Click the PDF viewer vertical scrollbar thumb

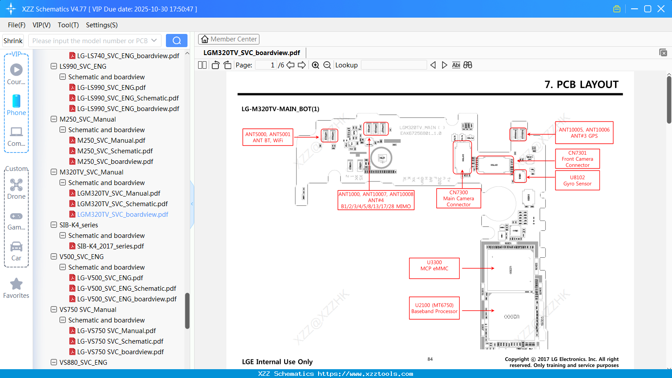[x=669, y=100]
